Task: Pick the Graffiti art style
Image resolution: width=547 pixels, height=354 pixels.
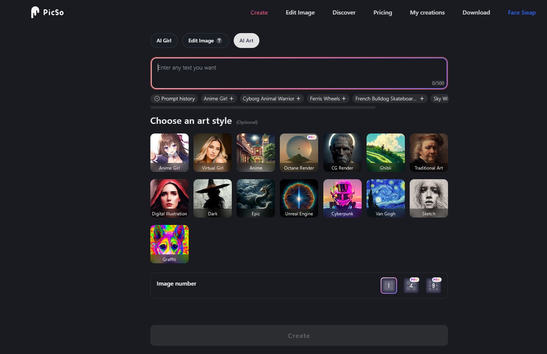Action: click(169, 244)
